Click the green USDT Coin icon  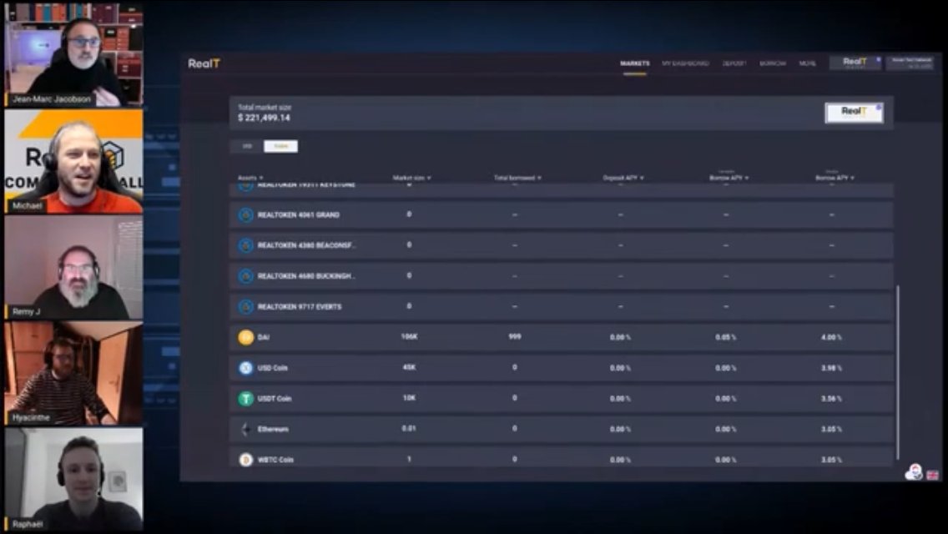[x=245, y=399]
